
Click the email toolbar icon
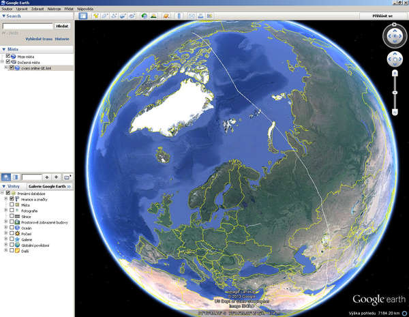pos(192,16)
